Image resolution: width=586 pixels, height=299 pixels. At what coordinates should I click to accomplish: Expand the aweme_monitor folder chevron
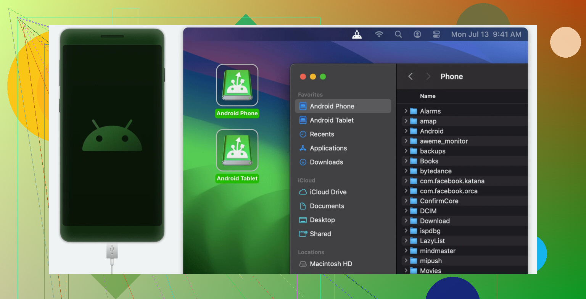(406, 141)
